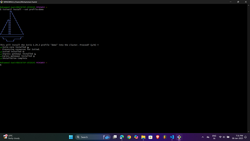
Task: Click the terminal scrollbar up arrow
Action: coord(249,5)
